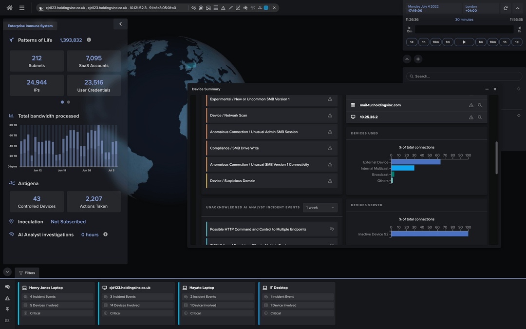
Task: Toggle the highlighted blue square mode in the toolbar
Action: pos(265,8)
